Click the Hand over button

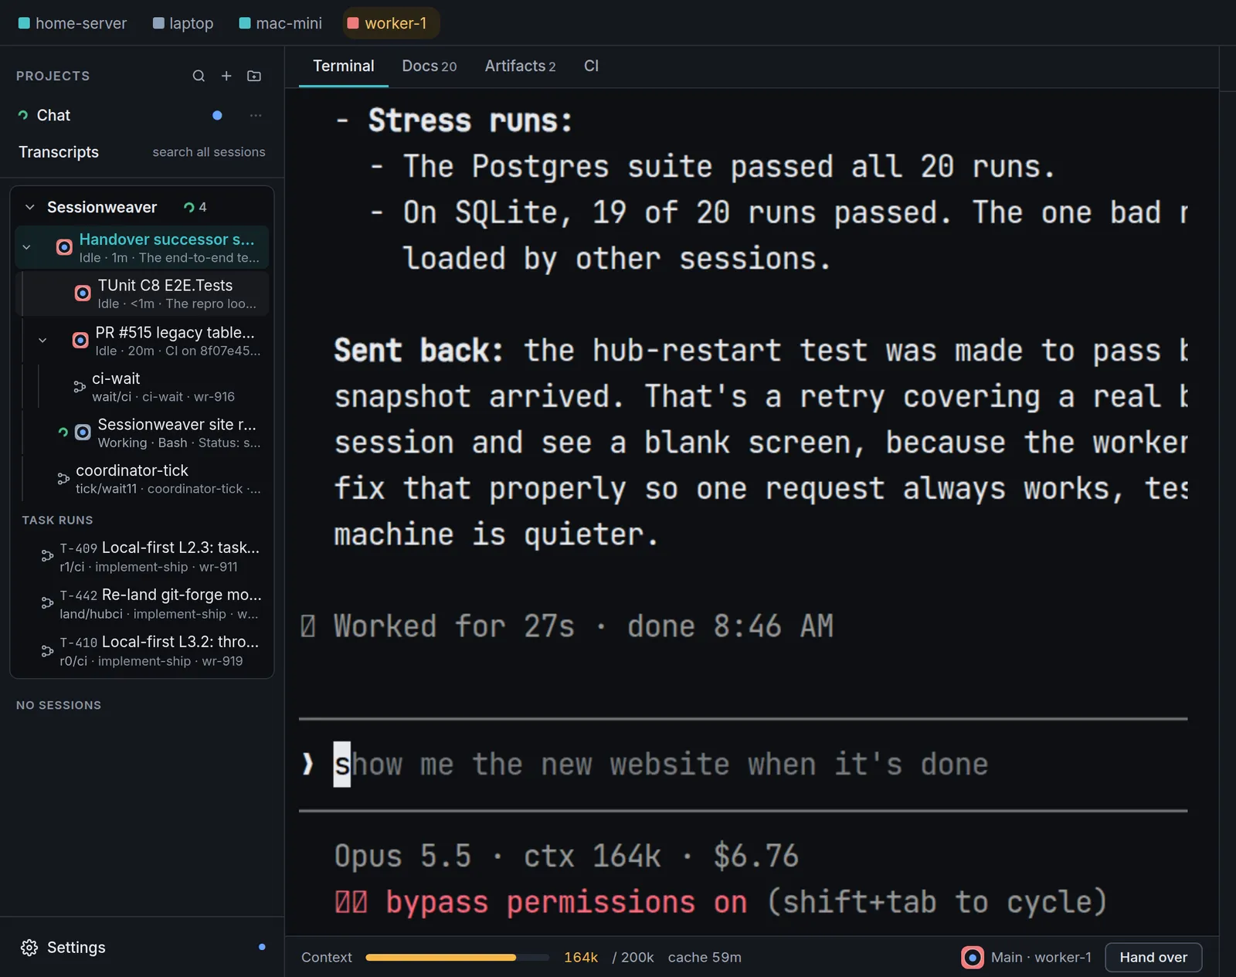coord(1153,958)
